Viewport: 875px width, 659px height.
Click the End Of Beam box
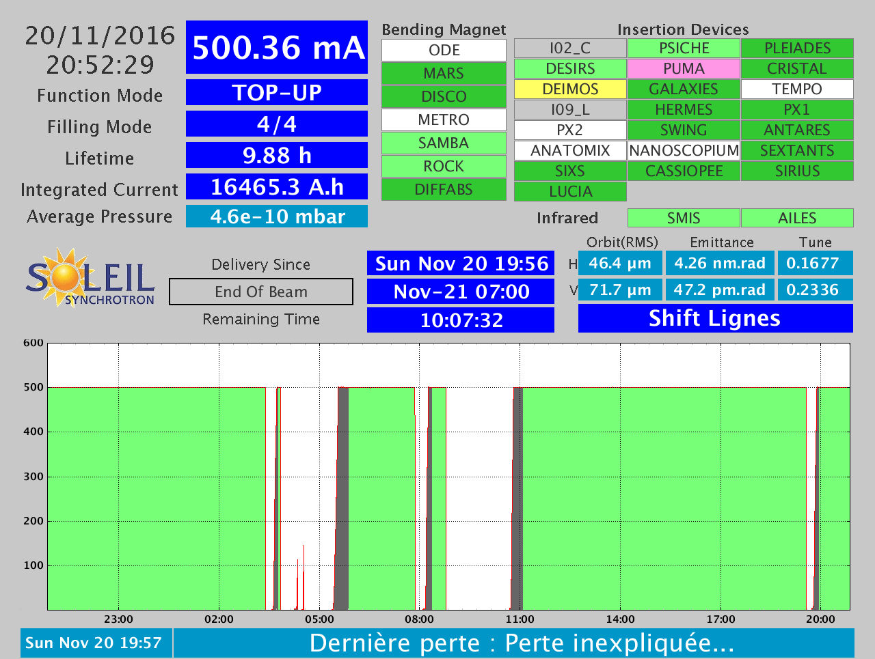coord(261,292)
